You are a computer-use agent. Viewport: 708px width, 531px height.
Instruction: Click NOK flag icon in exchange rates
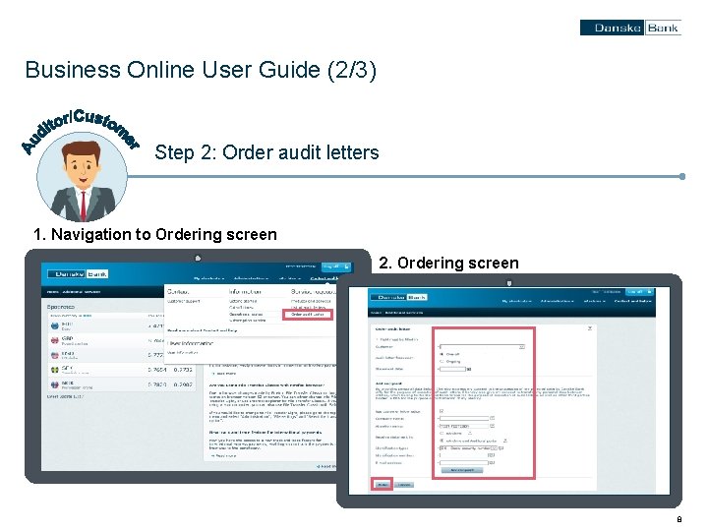55,384
